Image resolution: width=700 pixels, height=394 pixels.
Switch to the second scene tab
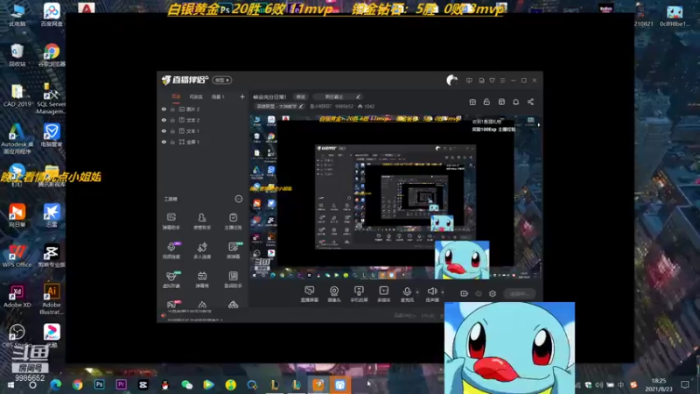pos(196,96)
